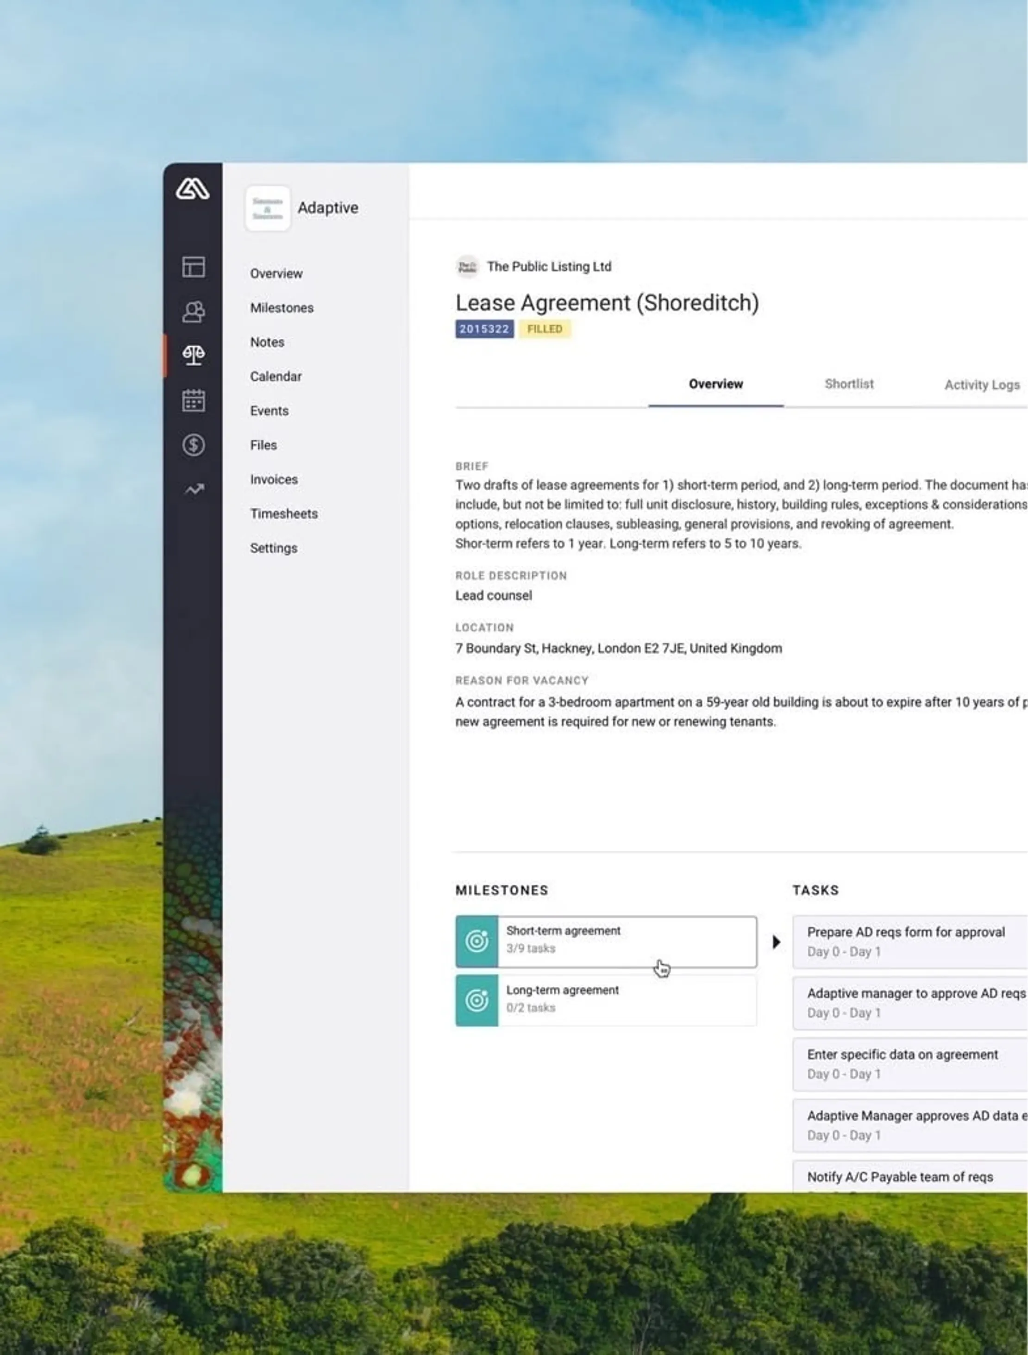Go to Timesheets in side menu

coord(284,513)
